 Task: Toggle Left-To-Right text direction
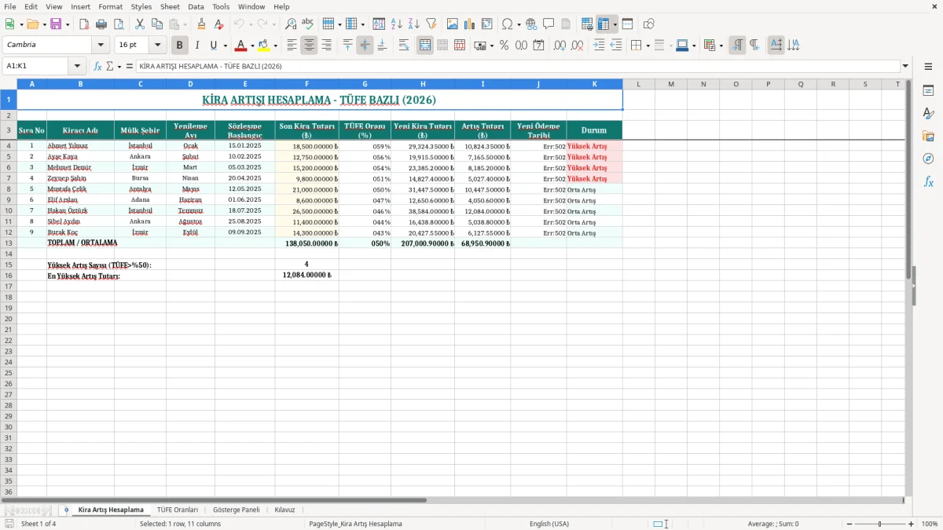737,46
